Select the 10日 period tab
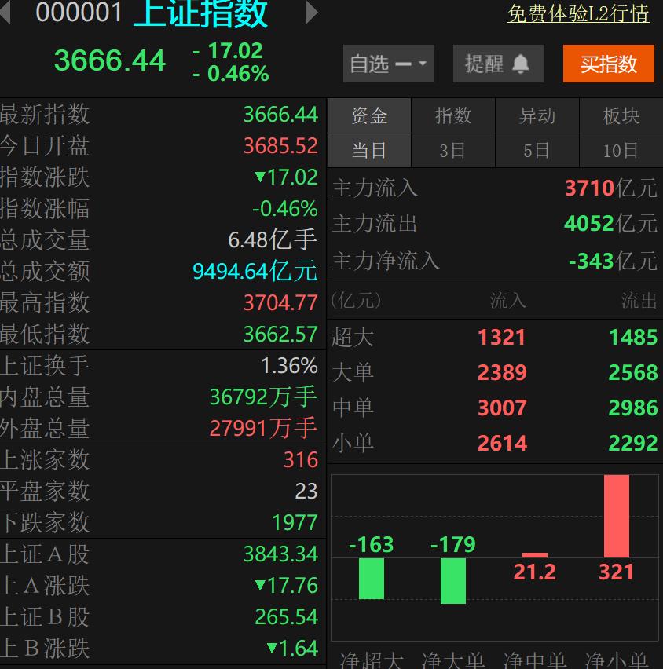The width and height of the screenshot is (663, 669). coord(621,151)
